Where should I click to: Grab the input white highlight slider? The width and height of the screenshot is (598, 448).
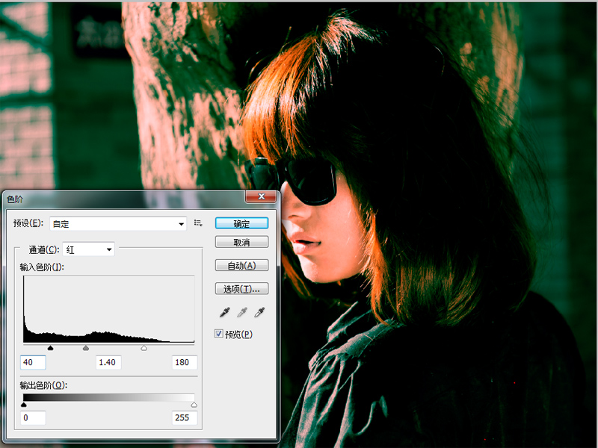144,348
